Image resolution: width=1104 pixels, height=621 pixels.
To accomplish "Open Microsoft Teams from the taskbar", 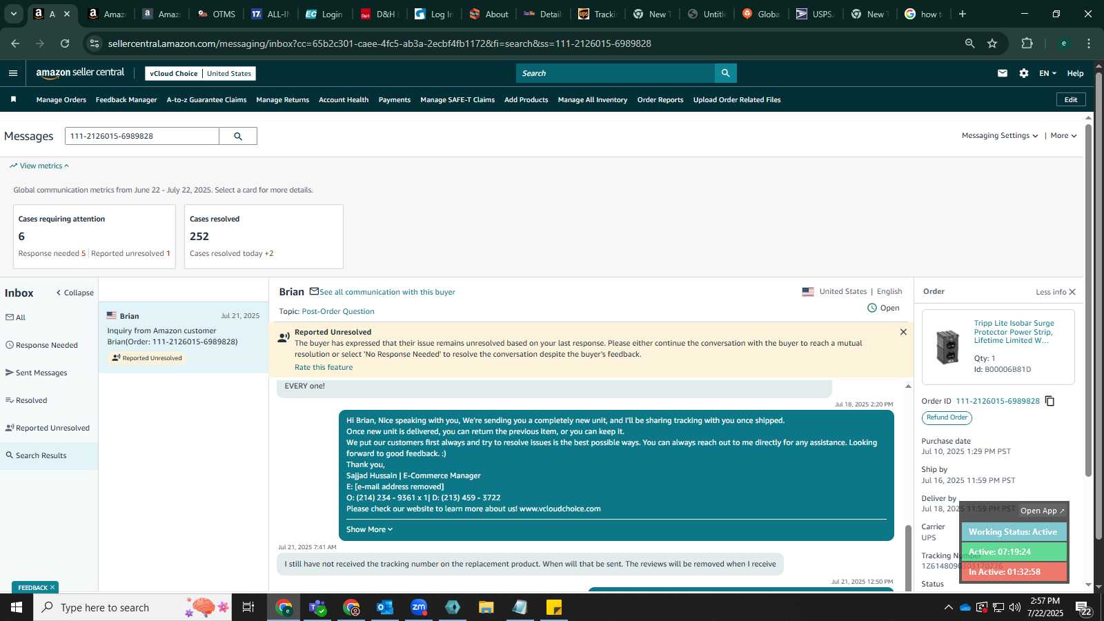I will [x=317, y=607].
